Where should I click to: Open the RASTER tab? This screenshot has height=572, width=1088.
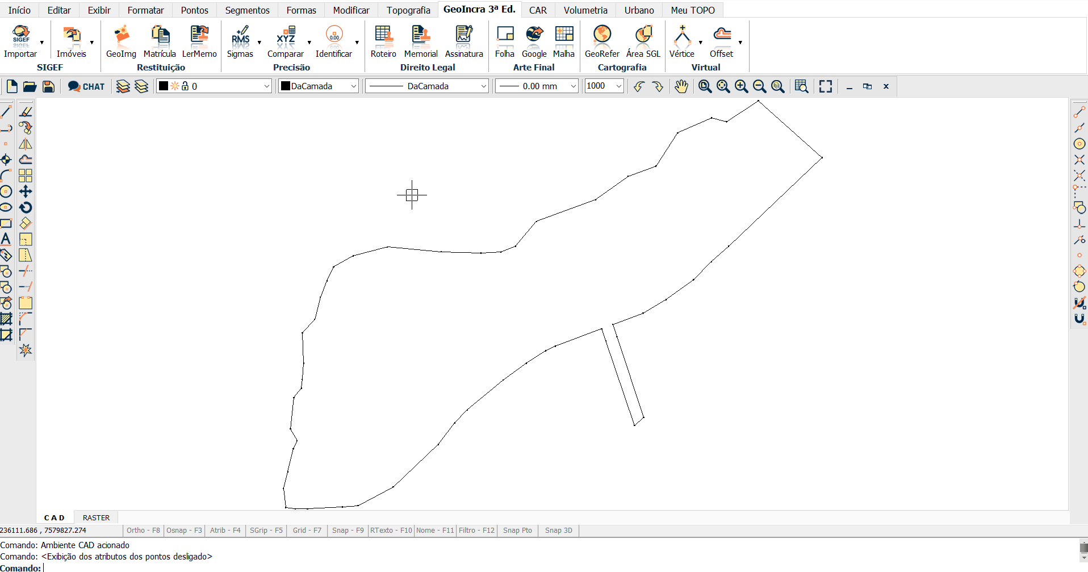[96, 517]
